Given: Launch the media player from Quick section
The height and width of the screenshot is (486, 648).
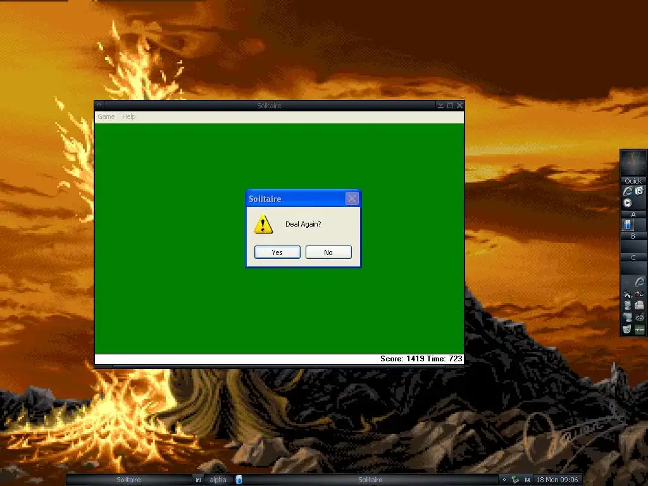Looking at the screenshot, I should 627,203.
